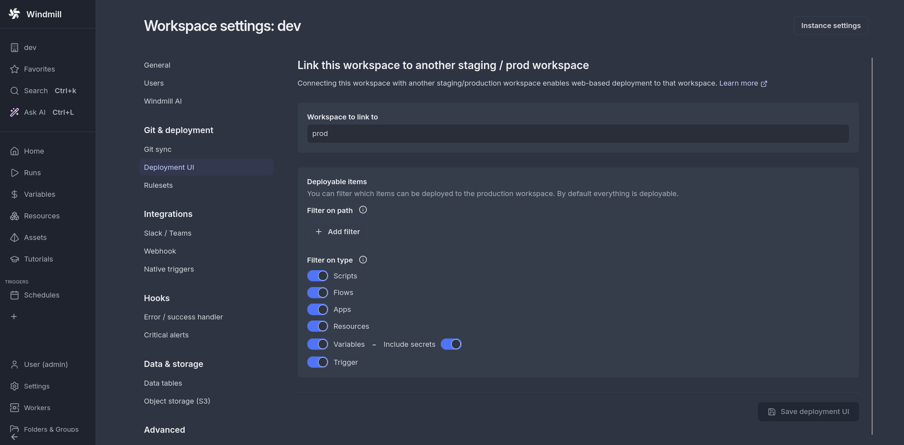
Task: Click the Windmill logo icon
Action: (x=14, y=14)
